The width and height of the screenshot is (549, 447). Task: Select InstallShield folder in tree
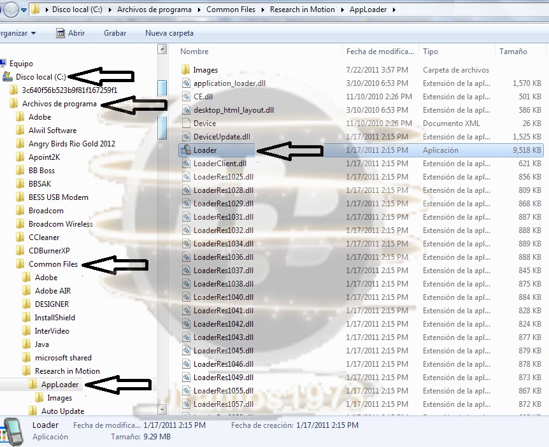pyautogui.click(x=55, y=318)
